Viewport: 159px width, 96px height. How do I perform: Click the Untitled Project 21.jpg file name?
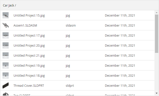[x=29, y=56]
